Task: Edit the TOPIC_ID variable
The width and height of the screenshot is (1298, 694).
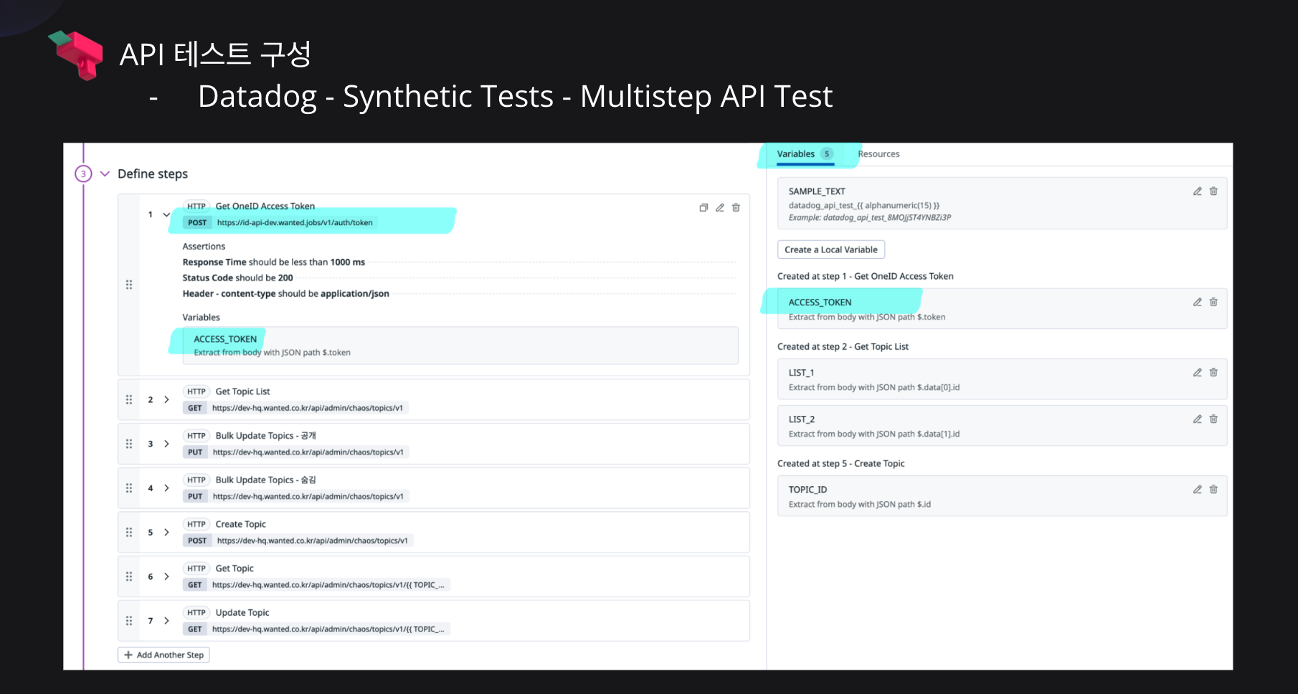Action: tap(1197, 490)
